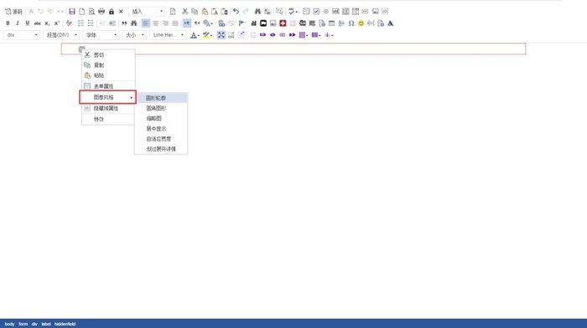Screen dimensions: 587x328
Task: Open the div styles dropdown
Action: coord(22,35)
